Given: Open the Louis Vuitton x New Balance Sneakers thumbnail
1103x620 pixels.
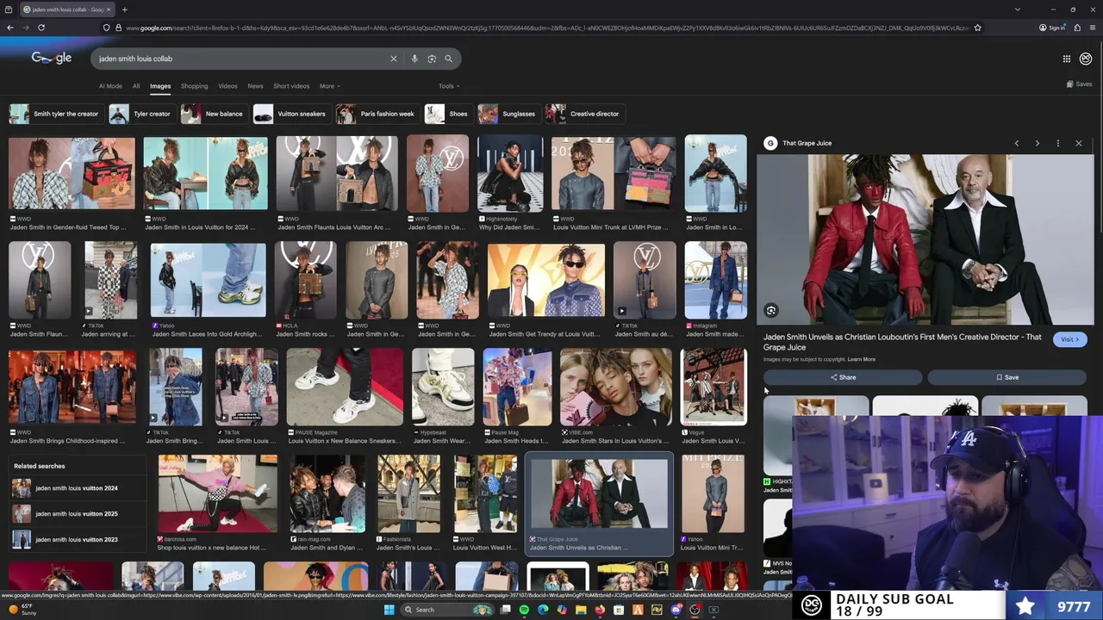Looking at the screenshot, I should (x=345, y=386).
